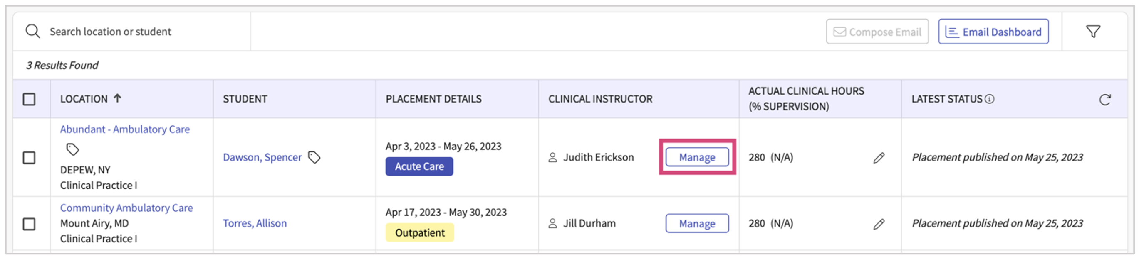Check the Community Ambulatory Care row checkbox

tap(29, 224)
